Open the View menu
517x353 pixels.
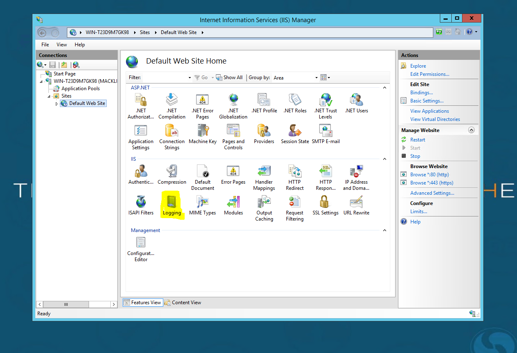62,45
